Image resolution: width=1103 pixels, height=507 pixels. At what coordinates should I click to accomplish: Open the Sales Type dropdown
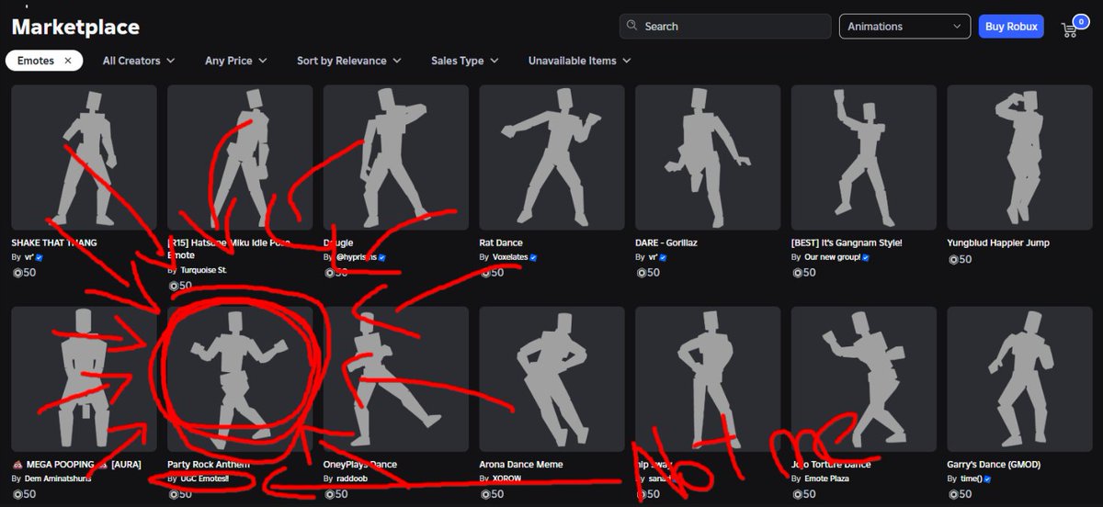[464, 61]
